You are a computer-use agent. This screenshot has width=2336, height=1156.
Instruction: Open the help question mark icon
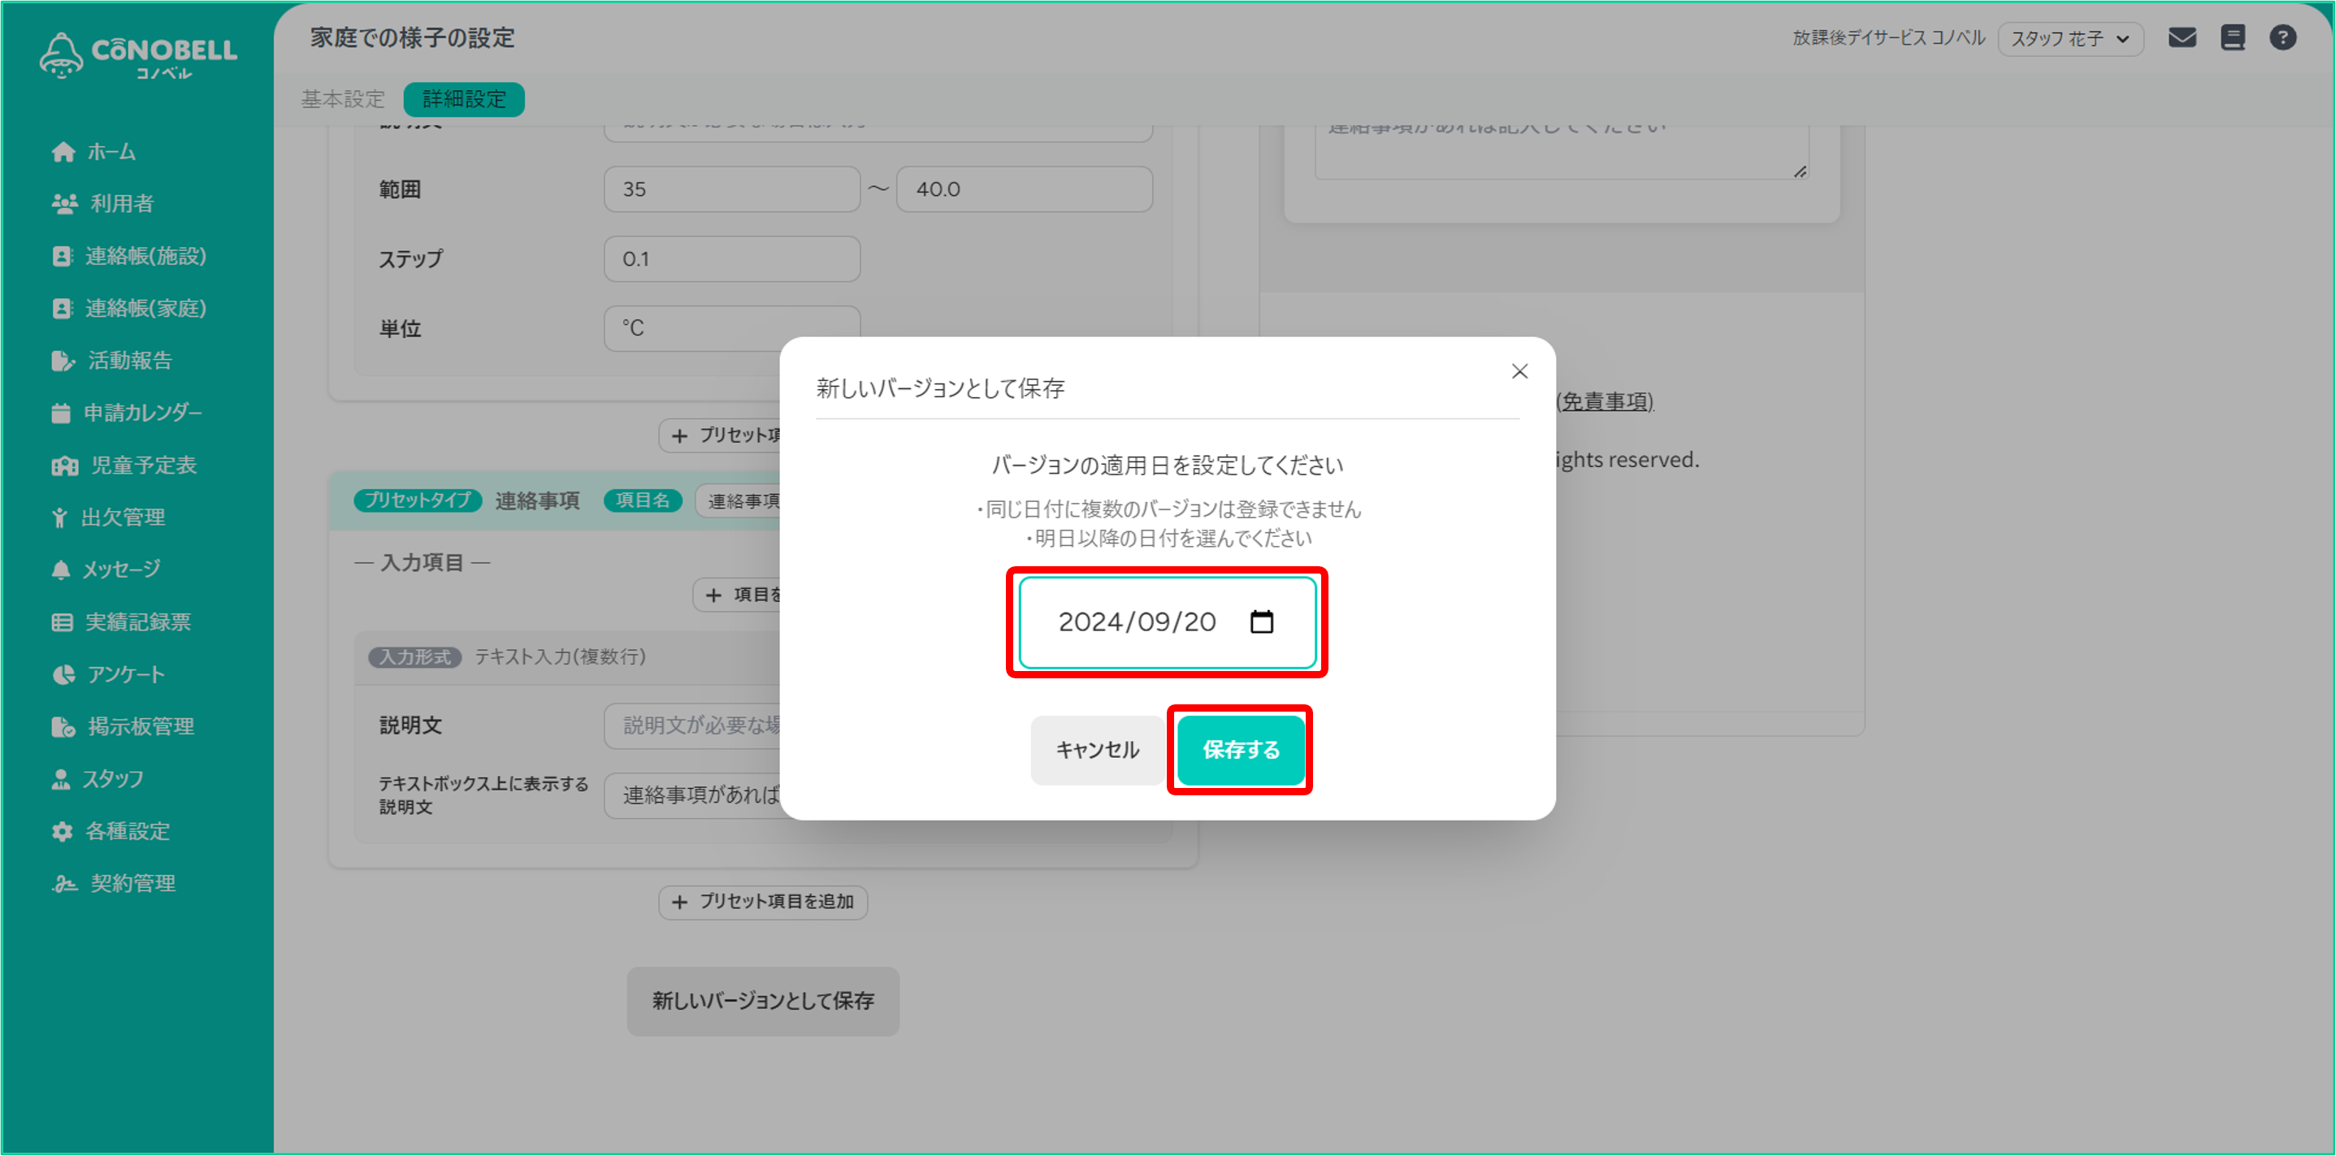[x=2282, y=38]
